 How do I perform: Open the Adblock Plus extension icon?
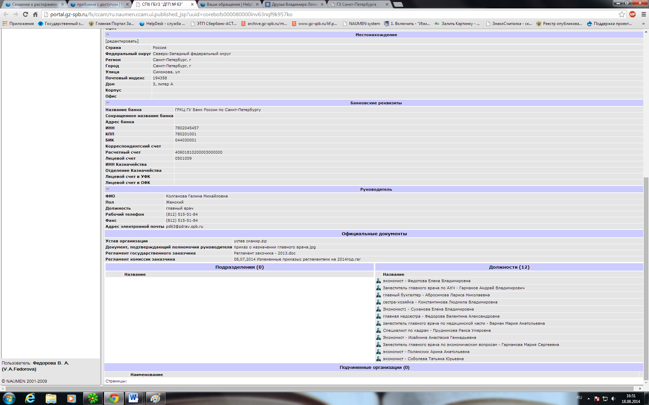point(632,14)
